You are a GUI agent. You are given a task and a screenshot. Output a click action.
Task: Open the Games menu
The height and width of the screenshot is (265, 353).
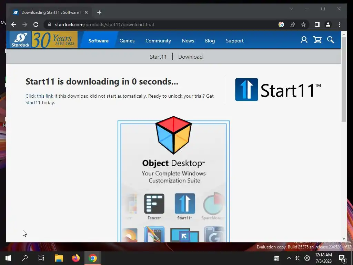pyautogui.click(x=127, y=41)
